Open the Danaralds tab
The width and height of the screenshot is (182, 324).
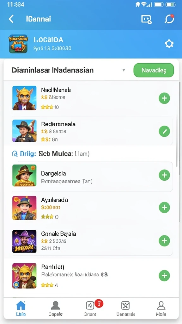tap(125, 308)
